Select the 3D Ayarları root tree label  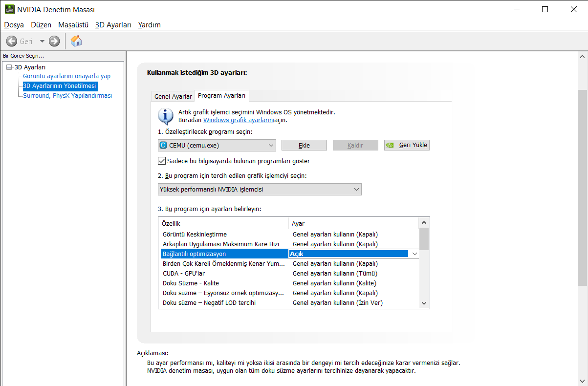click(30, 67)
